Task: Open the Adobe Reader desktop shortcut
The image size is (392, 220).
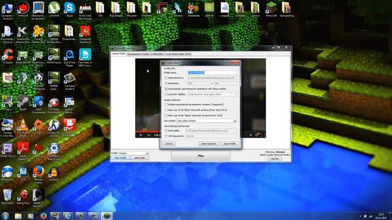Action: coord(23,151)
